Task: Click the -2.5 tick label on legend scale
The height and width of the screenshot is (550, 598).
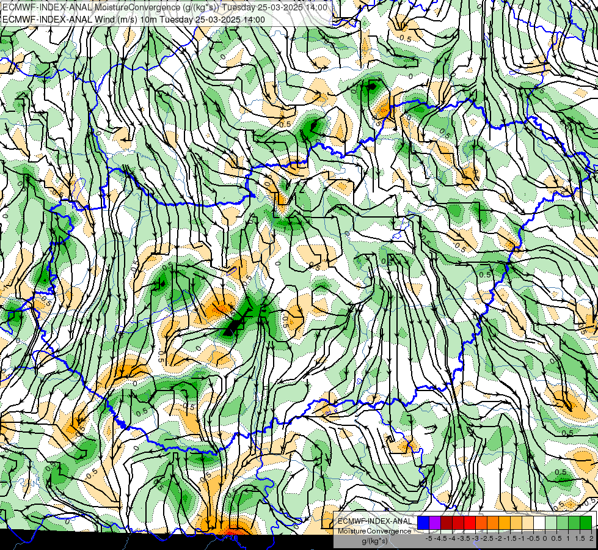Action: pos(487,538)
